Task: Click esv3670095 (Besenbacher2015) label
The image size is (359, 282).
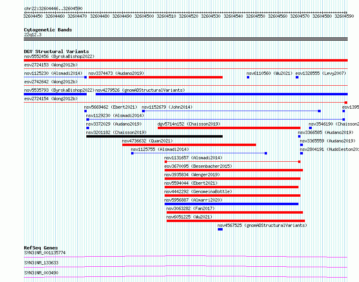Action: pyautogui.click(x=198, y=166)
